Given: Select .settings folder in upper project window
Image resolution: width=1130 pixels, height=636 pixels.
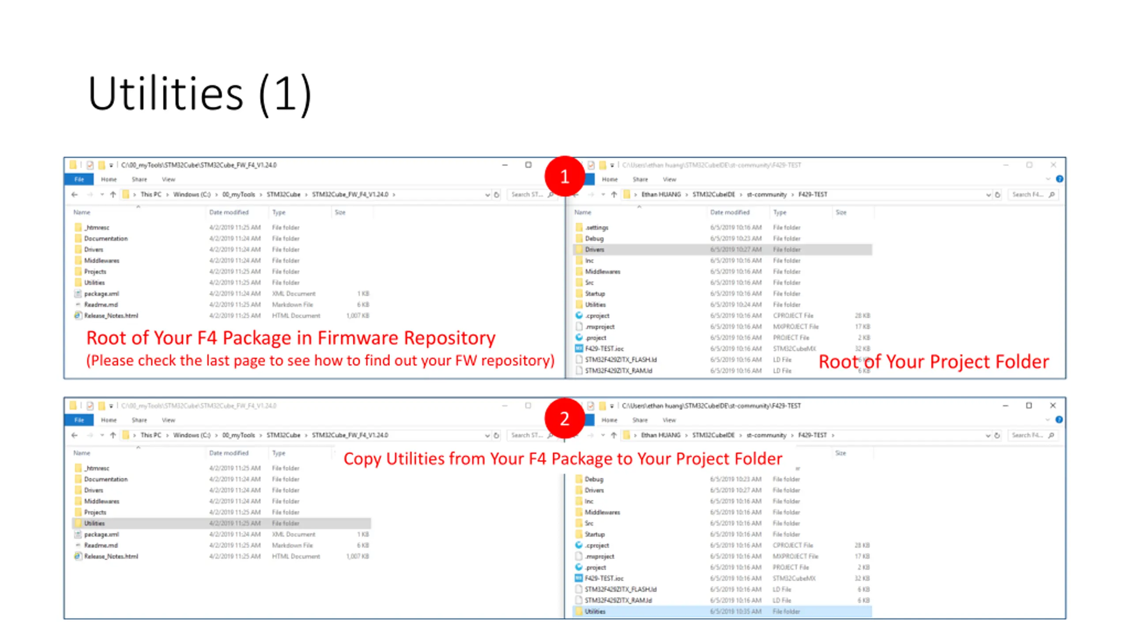Looking at the screenshot, I should click(x=596, y=227).
